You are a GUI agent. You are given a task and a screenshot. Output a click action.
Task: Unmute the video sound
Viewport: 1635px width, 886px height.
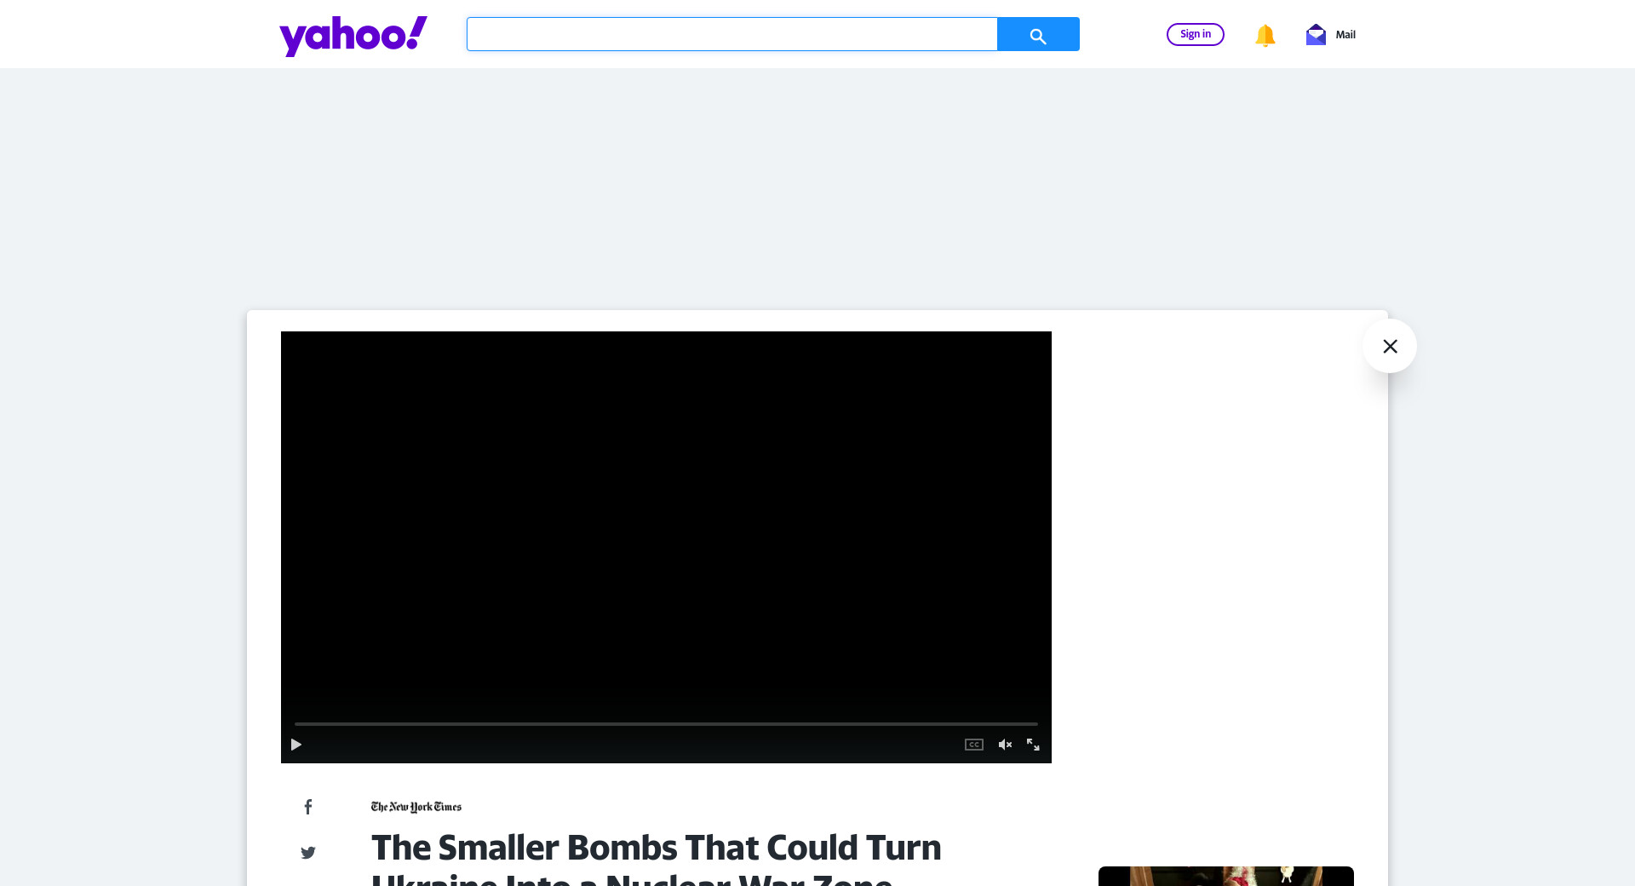[1005, 745]
